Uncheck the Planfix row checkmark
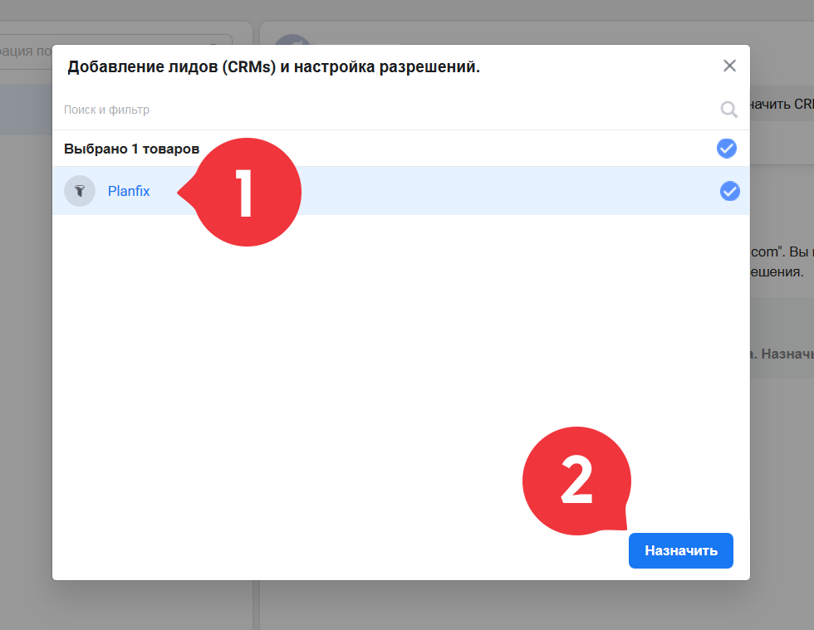The image size is (814, 630). point(729,191)
